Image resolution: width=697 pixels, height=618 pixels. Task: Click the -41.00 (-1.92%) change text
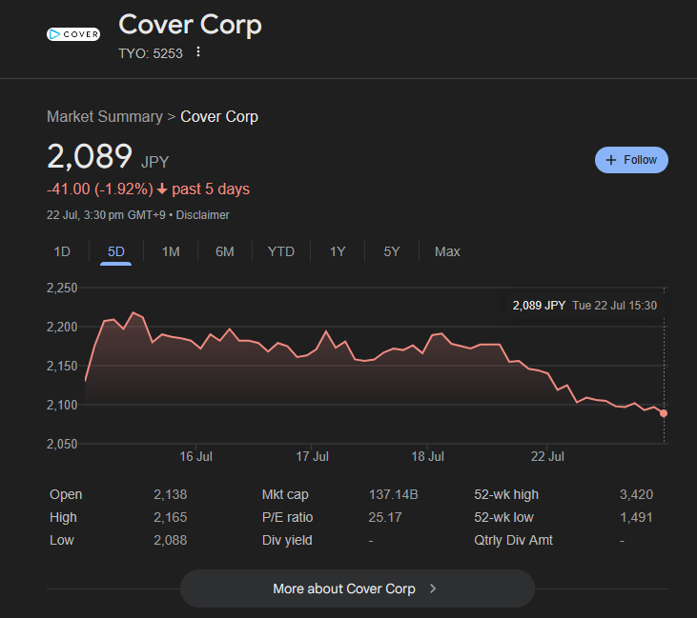[x=100, y=189]
